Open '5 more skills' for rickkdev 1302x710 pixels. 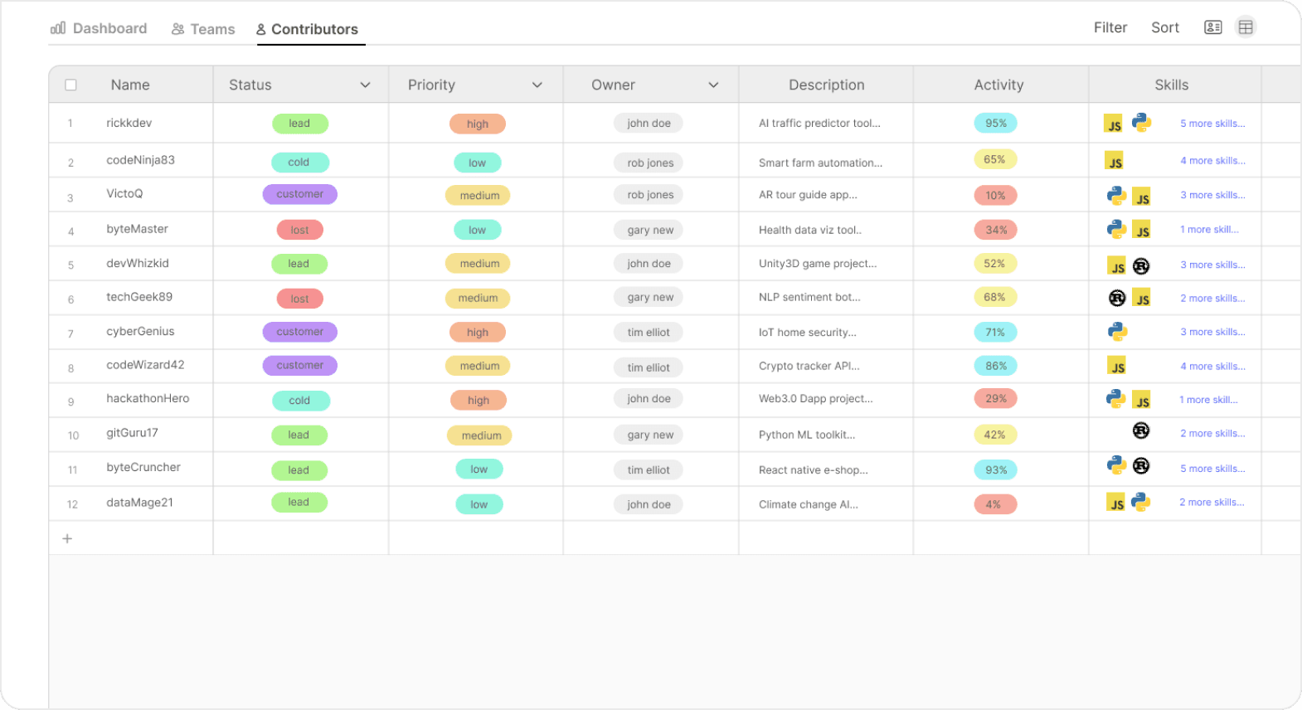(x=1212, y=124)
